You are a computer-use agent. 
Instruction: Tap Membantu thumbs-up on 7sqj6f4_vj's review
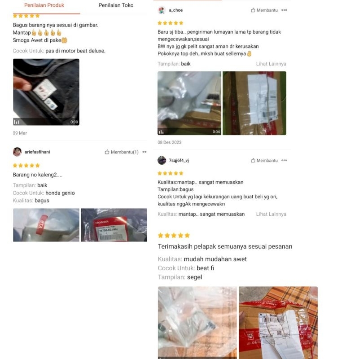(264, 161)
